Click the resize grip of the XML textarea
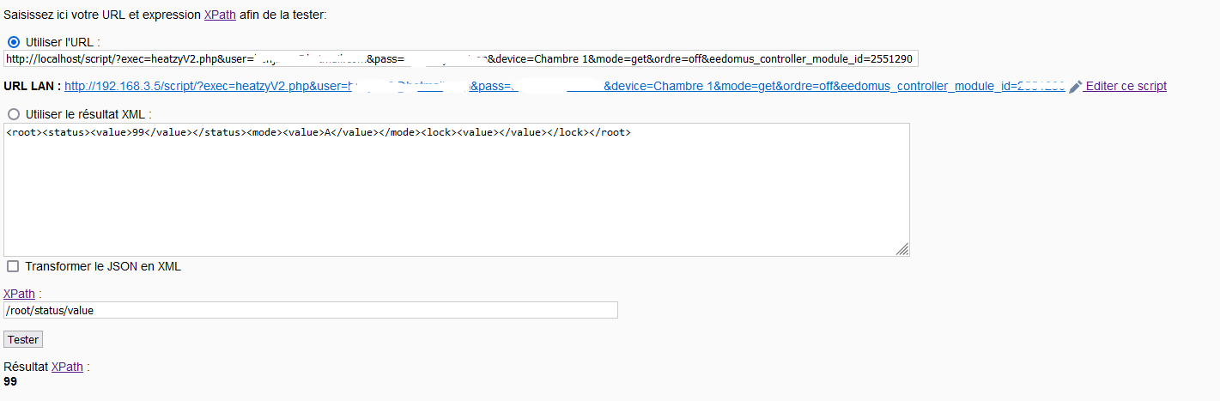The height and width of the screenshot is (401, 1220). click(902, 249)
